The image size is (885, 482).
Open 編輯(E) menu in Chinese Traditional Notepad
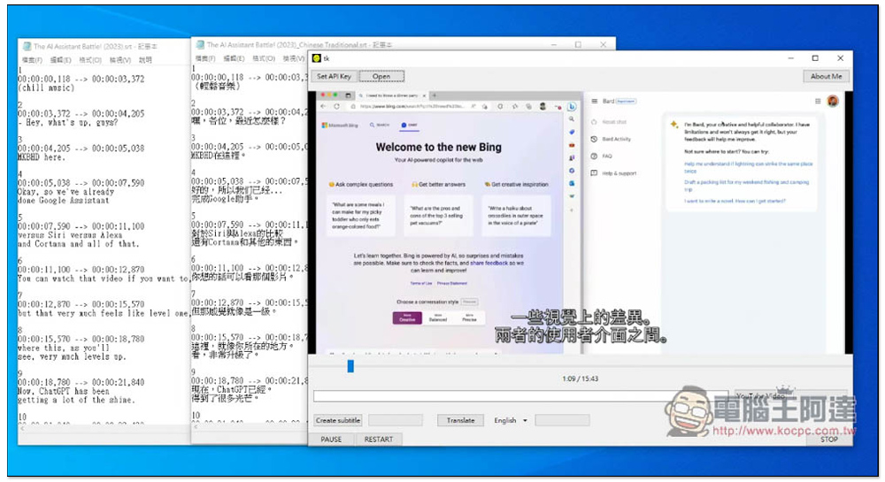point(234,58)
